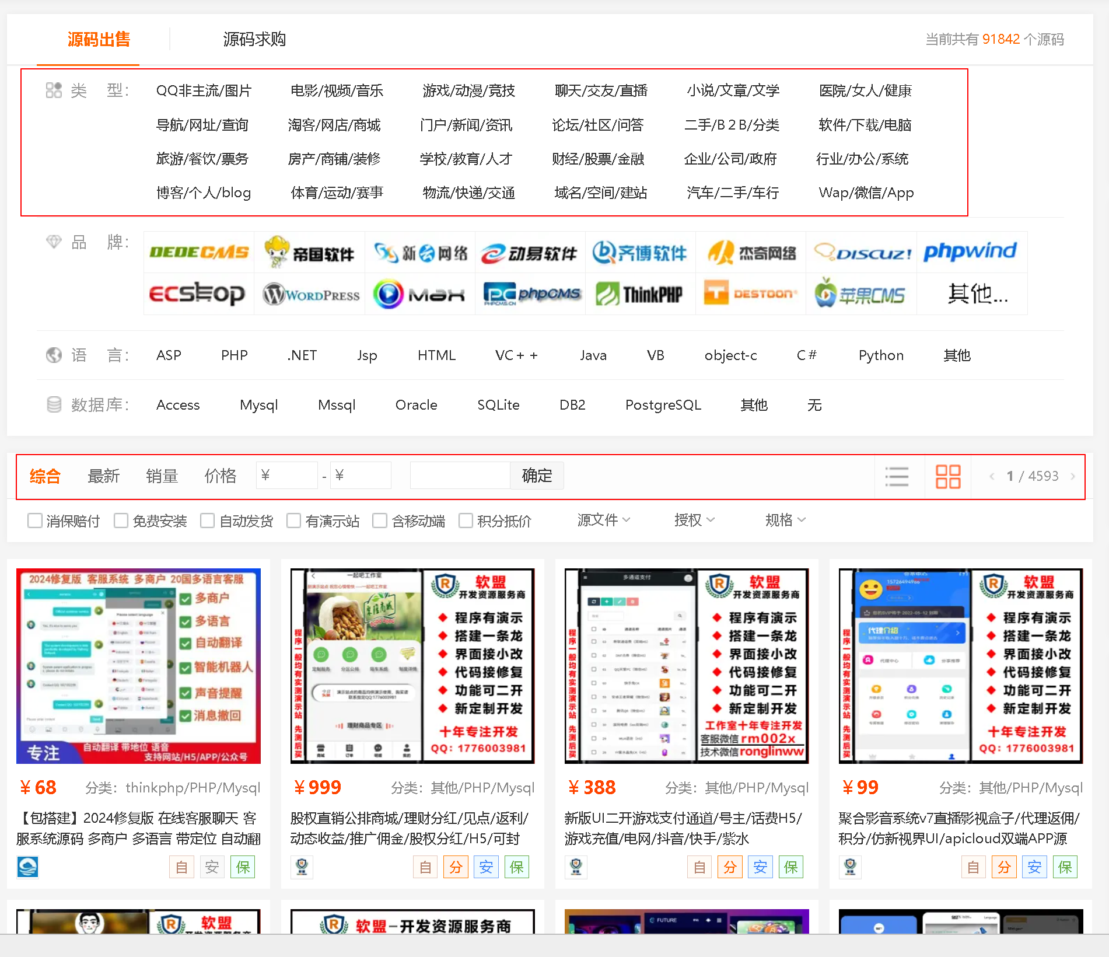Tick the 积分抵价 checkbox
The height and width of the screenshot is (957, 1109).
coord(466,521)
